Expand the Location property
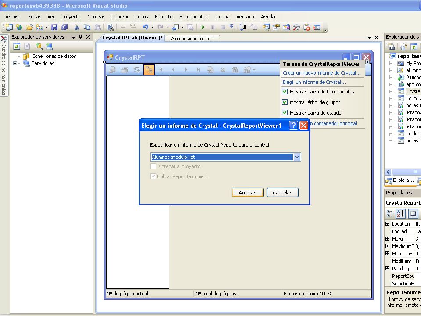This screenshot has height=316, width=421. pos(387,223)
